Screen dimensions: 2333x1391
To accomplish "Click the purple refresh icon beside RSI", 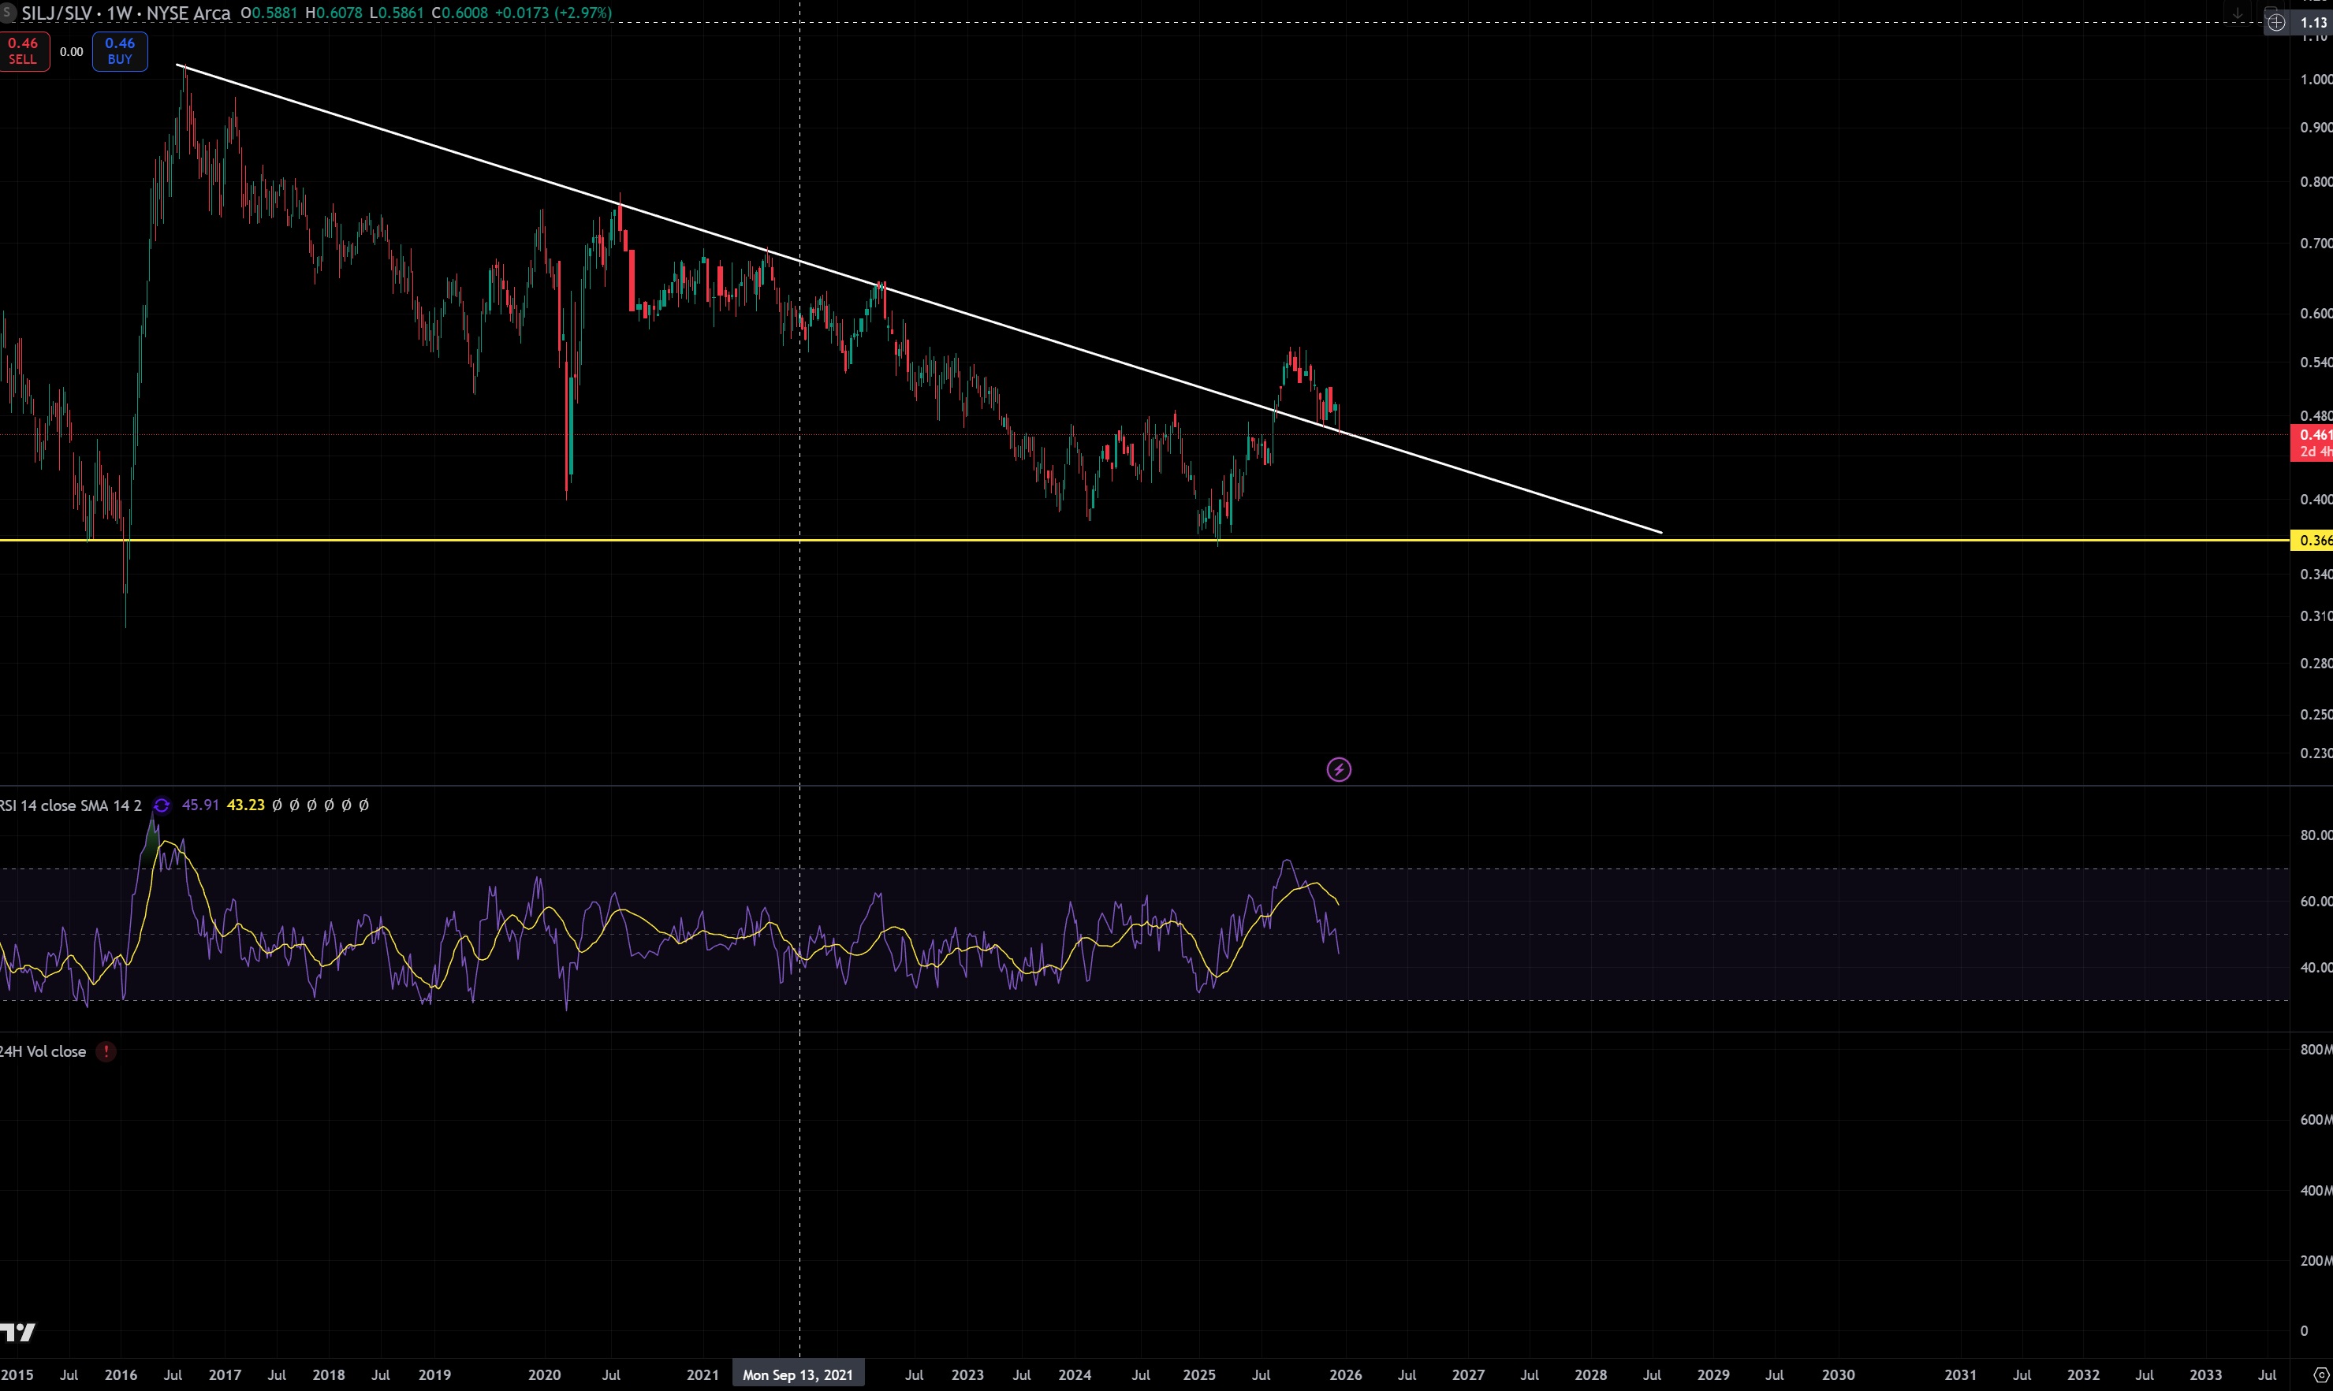I will tap(162, 805).
